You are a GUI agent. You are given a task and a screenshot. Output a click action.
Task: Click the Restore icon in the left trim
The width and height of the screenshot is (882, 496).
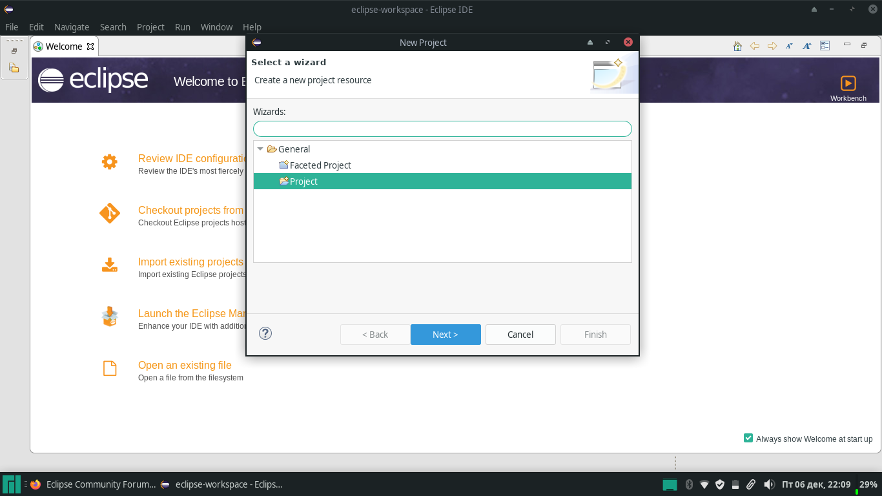14,51
